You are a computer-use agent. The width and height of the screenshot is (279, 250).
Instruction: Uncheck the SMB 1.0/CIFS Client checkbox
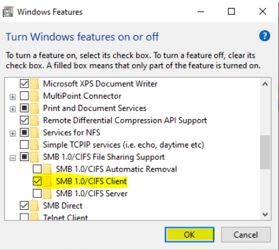pyautogui.click(x=37, y=181)
